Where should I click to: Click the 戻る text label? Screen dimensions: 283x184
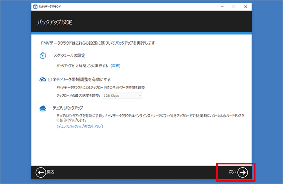(50, 172)
